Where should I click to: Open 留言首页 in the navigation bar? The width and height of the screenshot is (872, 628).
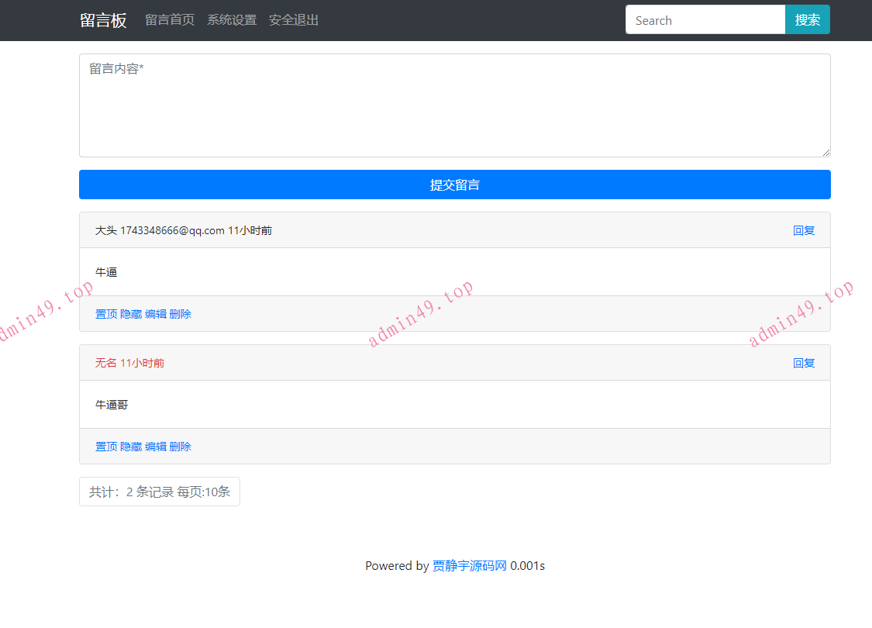170,20
